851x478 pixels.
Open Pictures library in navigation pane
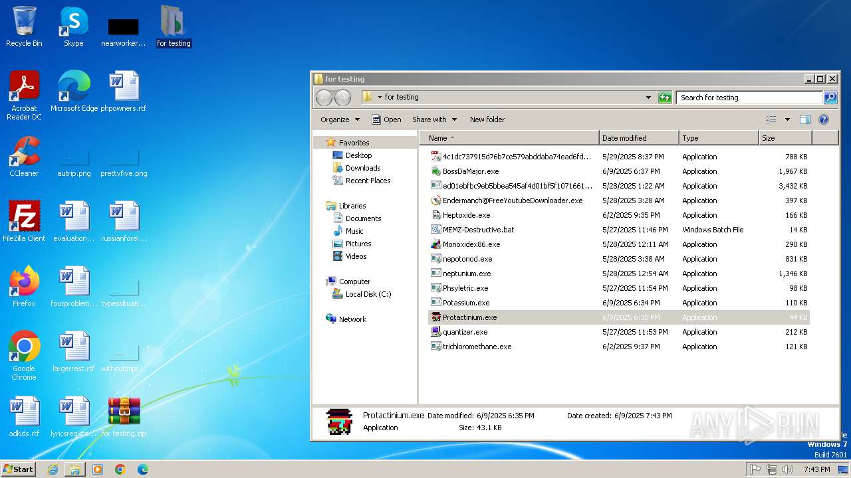[358, 244]
